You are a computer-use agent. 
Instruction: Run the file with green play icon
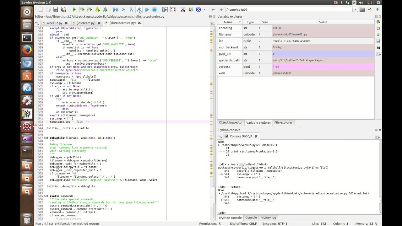pyautogui.click(x=74, y=10)
